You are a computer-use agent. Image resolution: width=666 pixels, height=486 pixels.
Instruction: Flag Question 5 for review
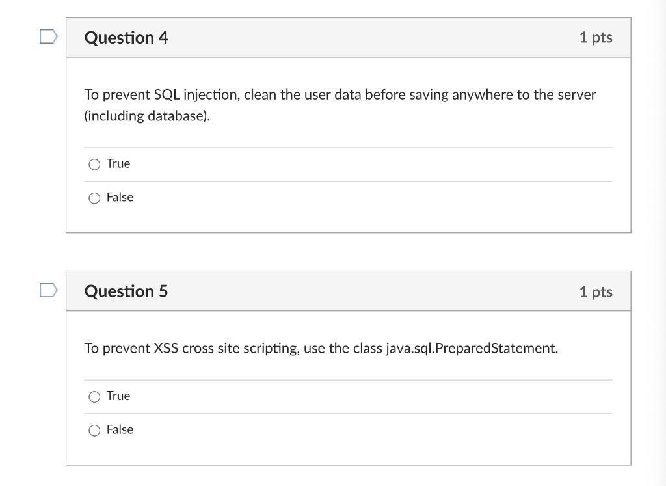tap(47, 290)
